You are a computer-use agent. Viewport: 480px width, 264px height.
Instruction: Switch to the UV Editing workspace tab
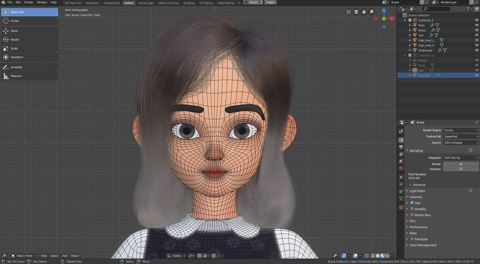click(x=206, y=3)
